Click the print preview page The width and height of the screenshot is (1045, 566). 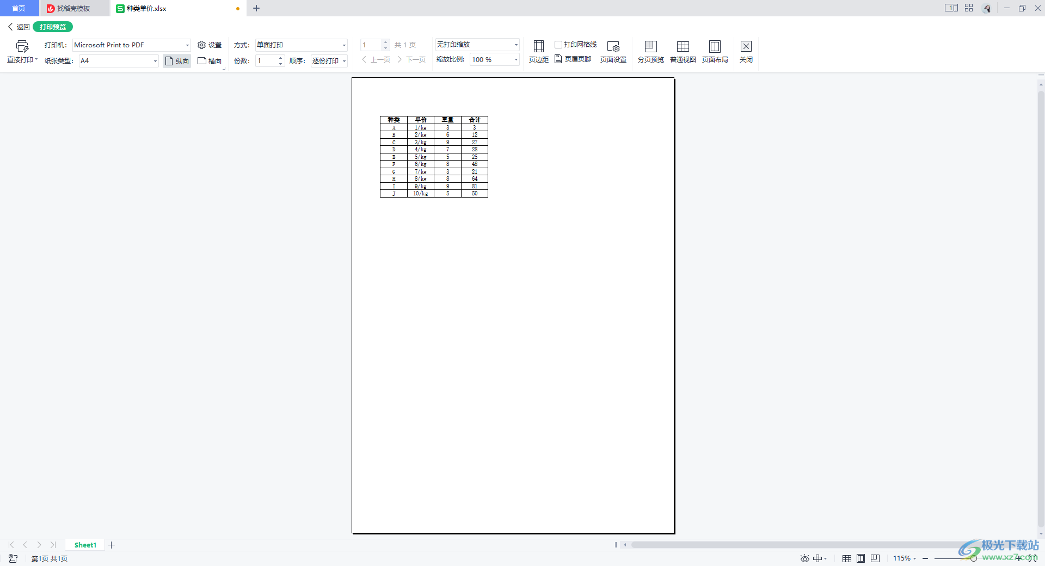[x=513, y=305]
